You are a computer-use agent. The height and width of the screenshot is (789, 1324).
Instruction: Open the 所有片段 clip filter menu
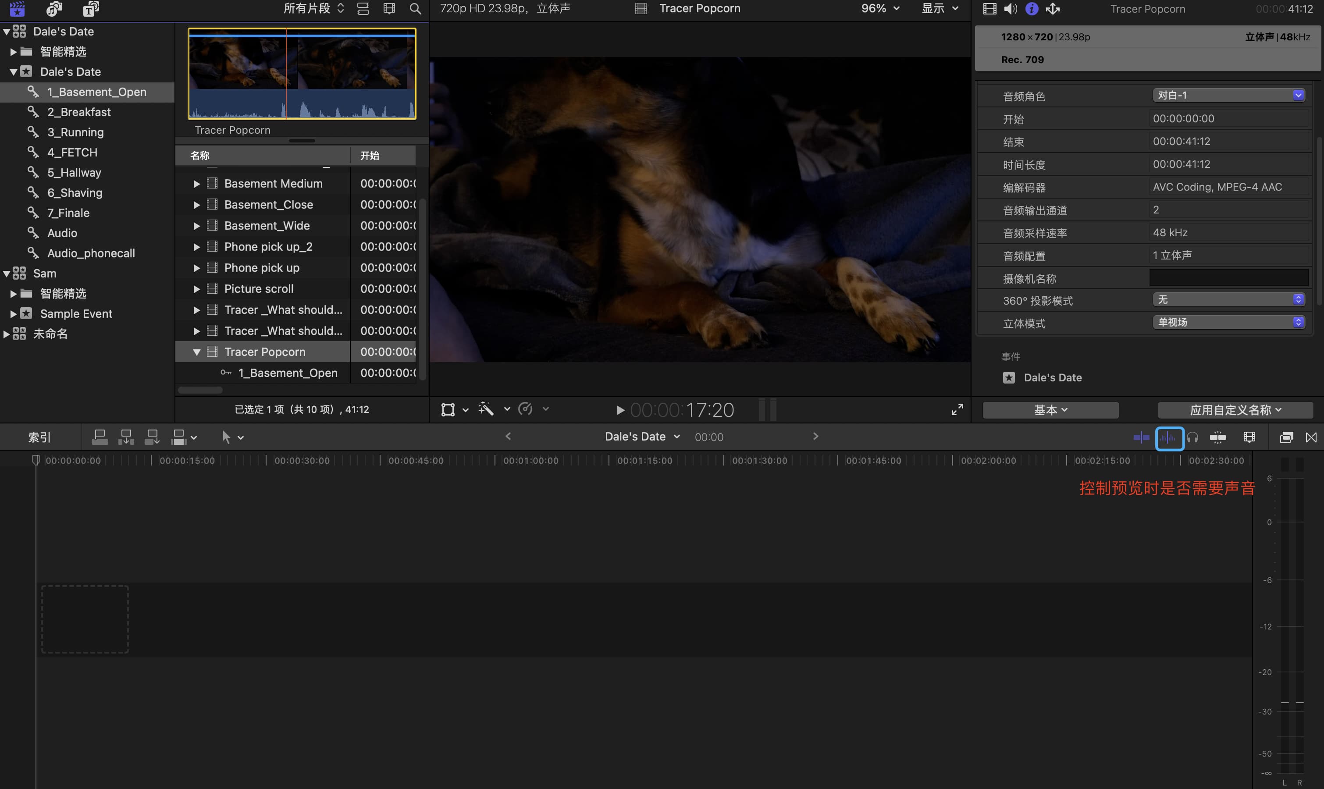(314, 8)
